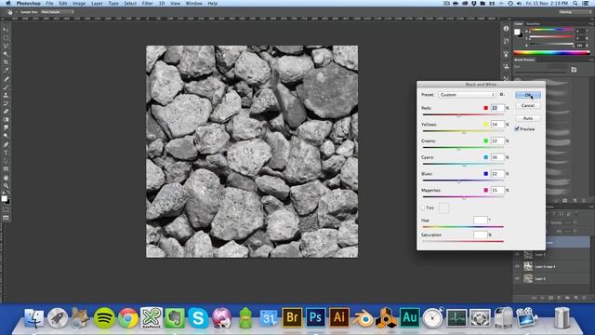The image size is (595, 335).
Task: Open Evernote from the dock
Action: point(175,318)
